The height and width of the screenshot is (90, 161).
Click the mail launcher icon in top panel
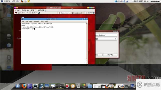click(26, 1)
